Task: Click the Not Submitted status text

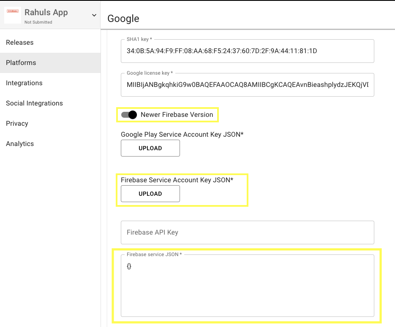Action: click(38, 22)
